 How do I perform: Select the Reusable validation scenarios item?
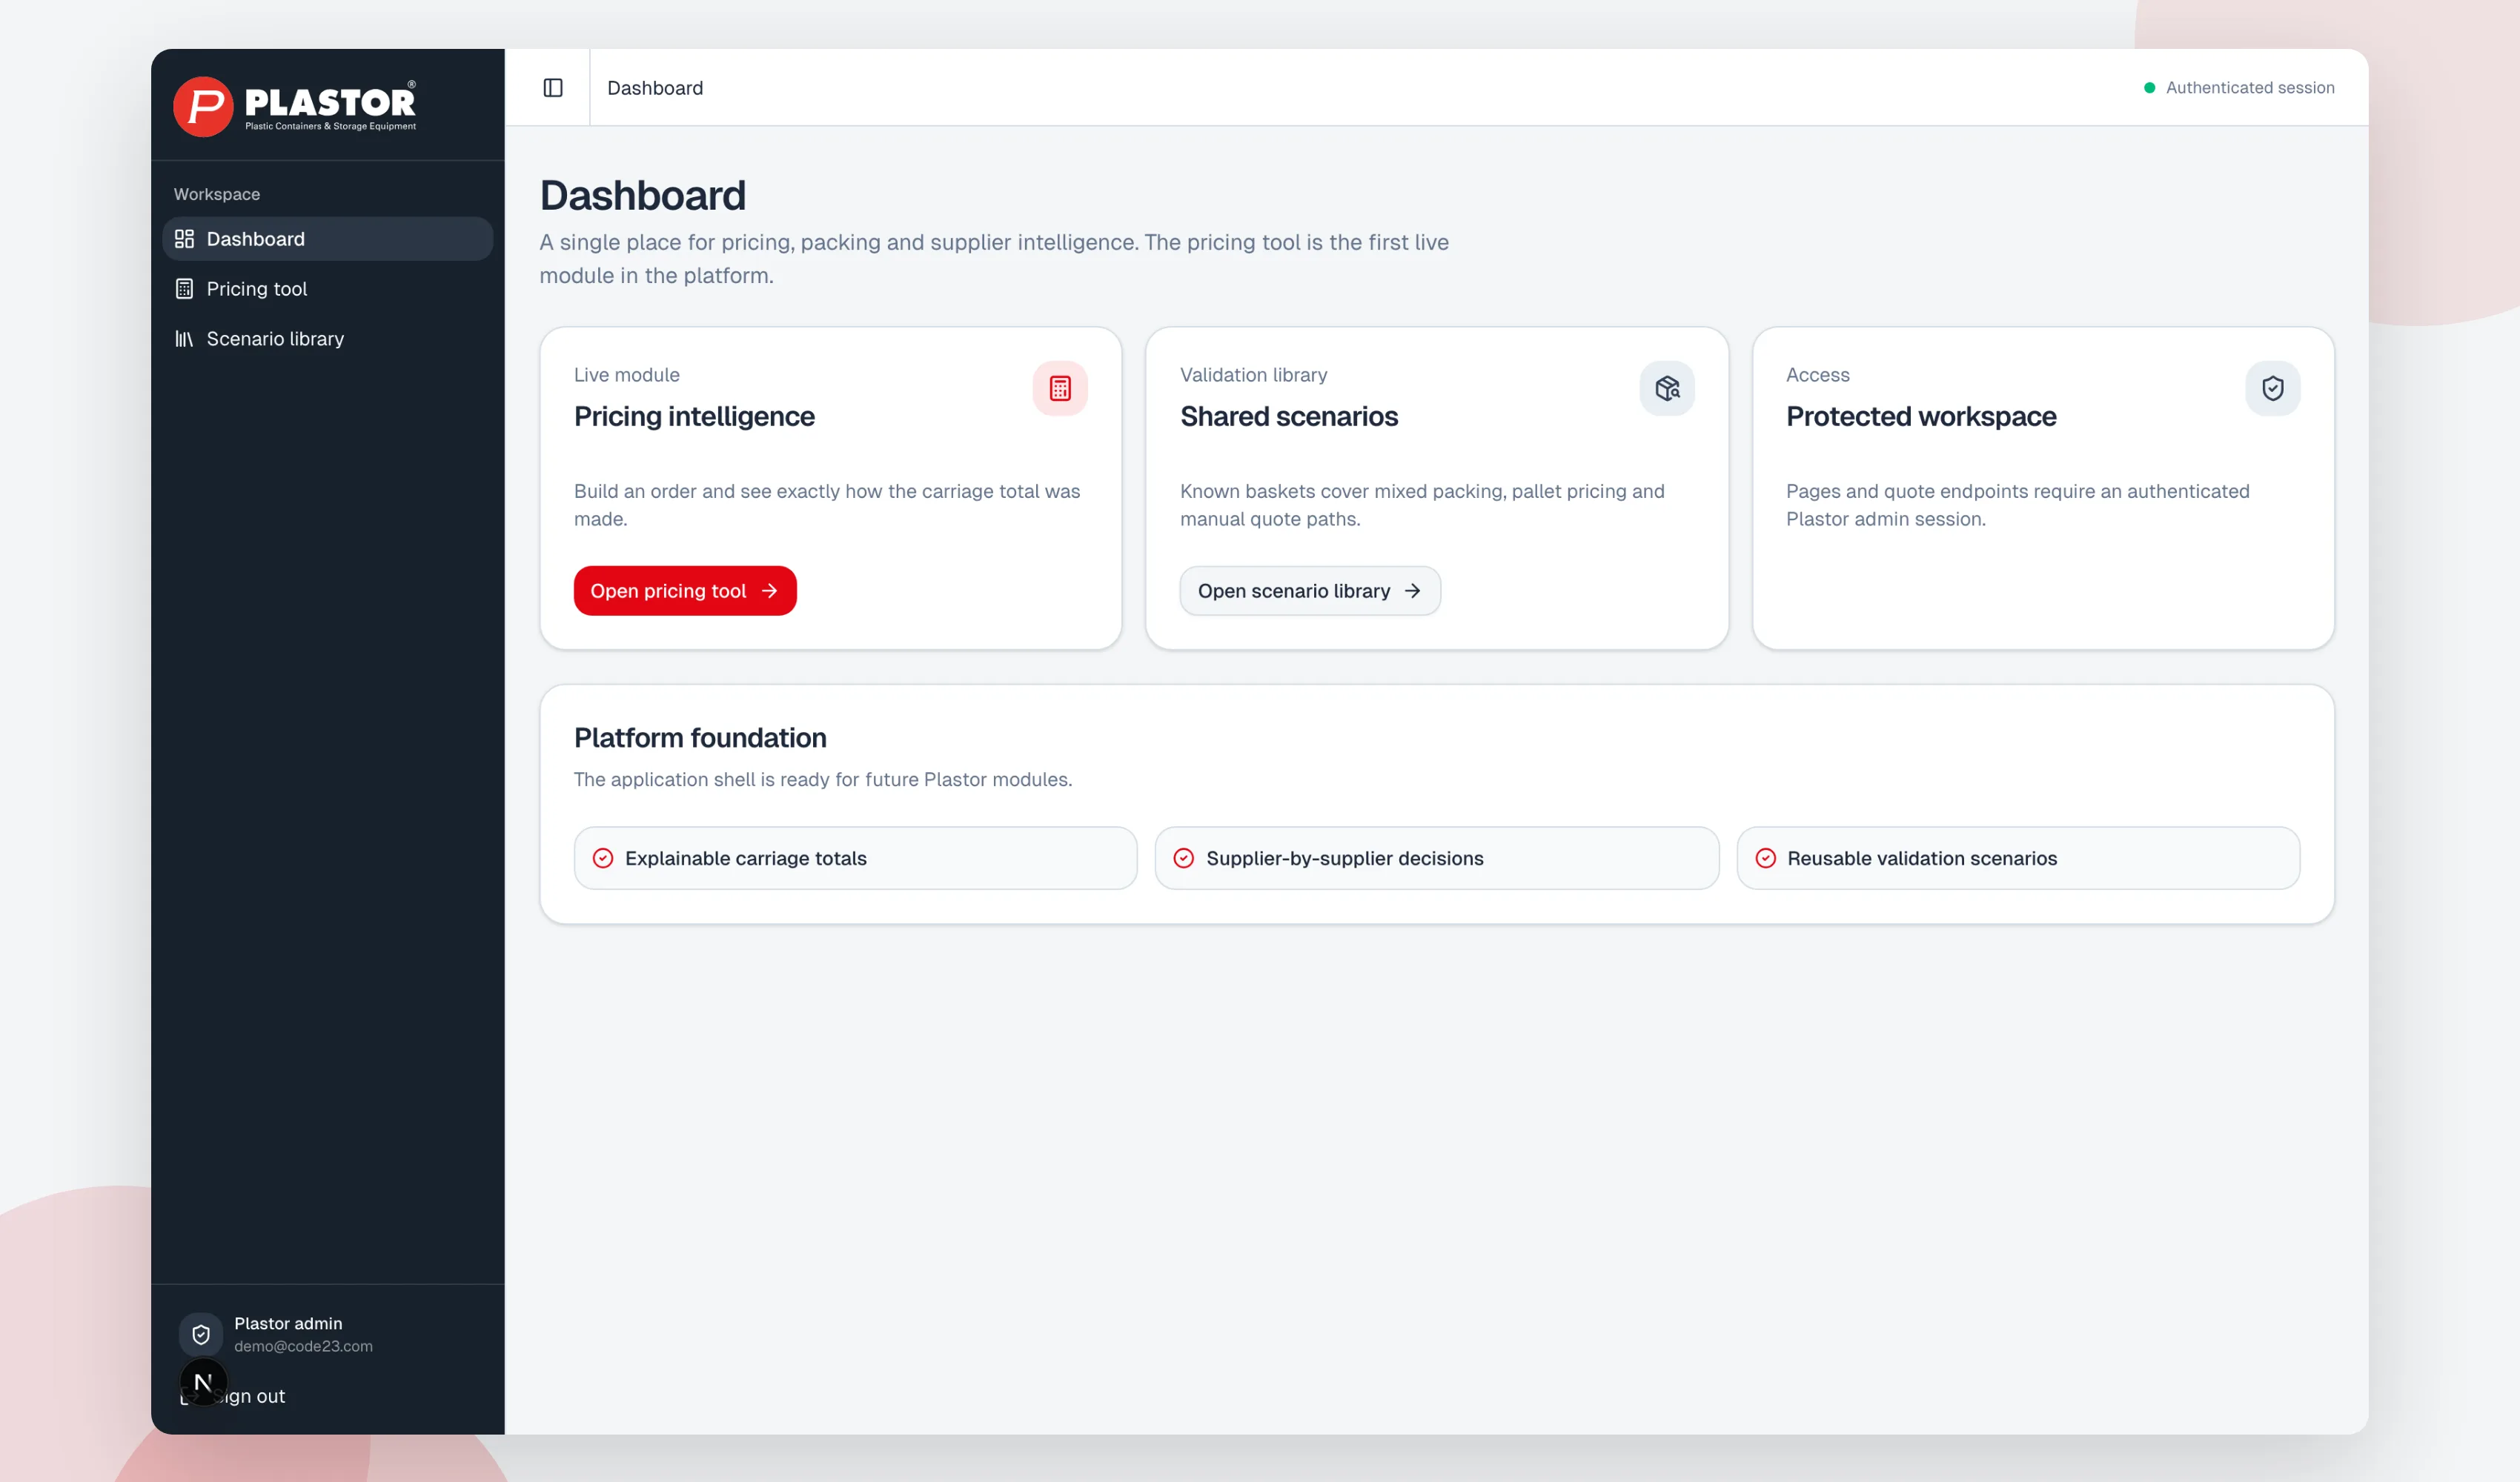coord(2018,858)
